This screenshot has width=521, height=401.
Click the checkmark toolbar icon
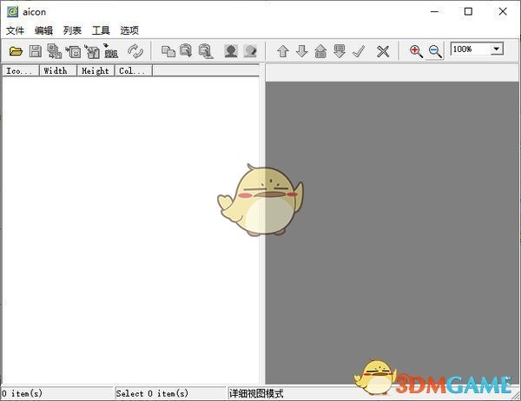click(359, 51)
